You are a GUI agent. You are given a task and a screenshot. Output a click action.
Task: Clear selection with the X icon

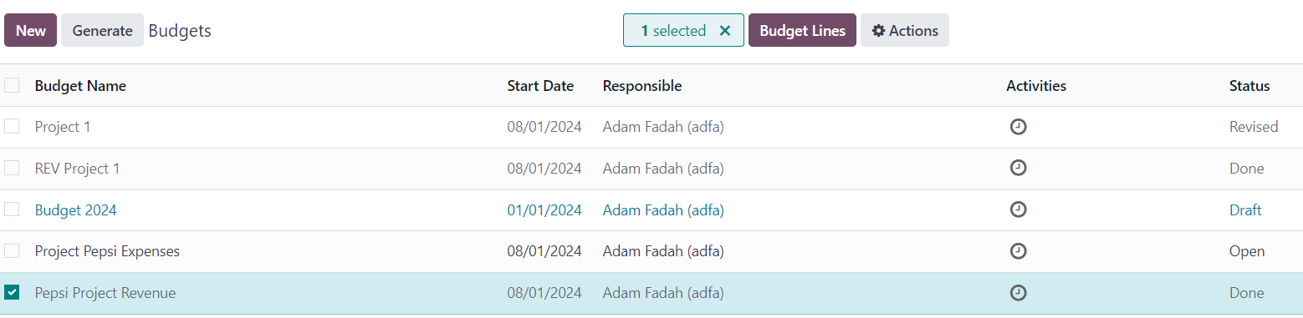[725, 31]
